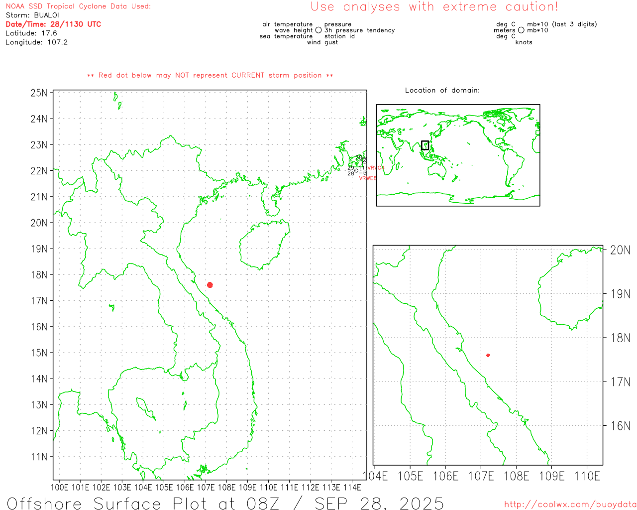Click the VRWE8 station circle marker
The image size is (637, 510).
(x=356, y=171)
